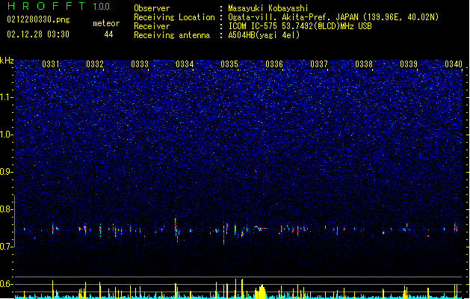Click the 0335 time marker

(229, 64)
